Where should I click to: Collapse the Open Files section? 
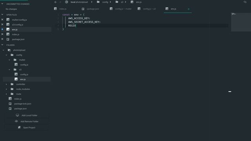coord(2,14)
